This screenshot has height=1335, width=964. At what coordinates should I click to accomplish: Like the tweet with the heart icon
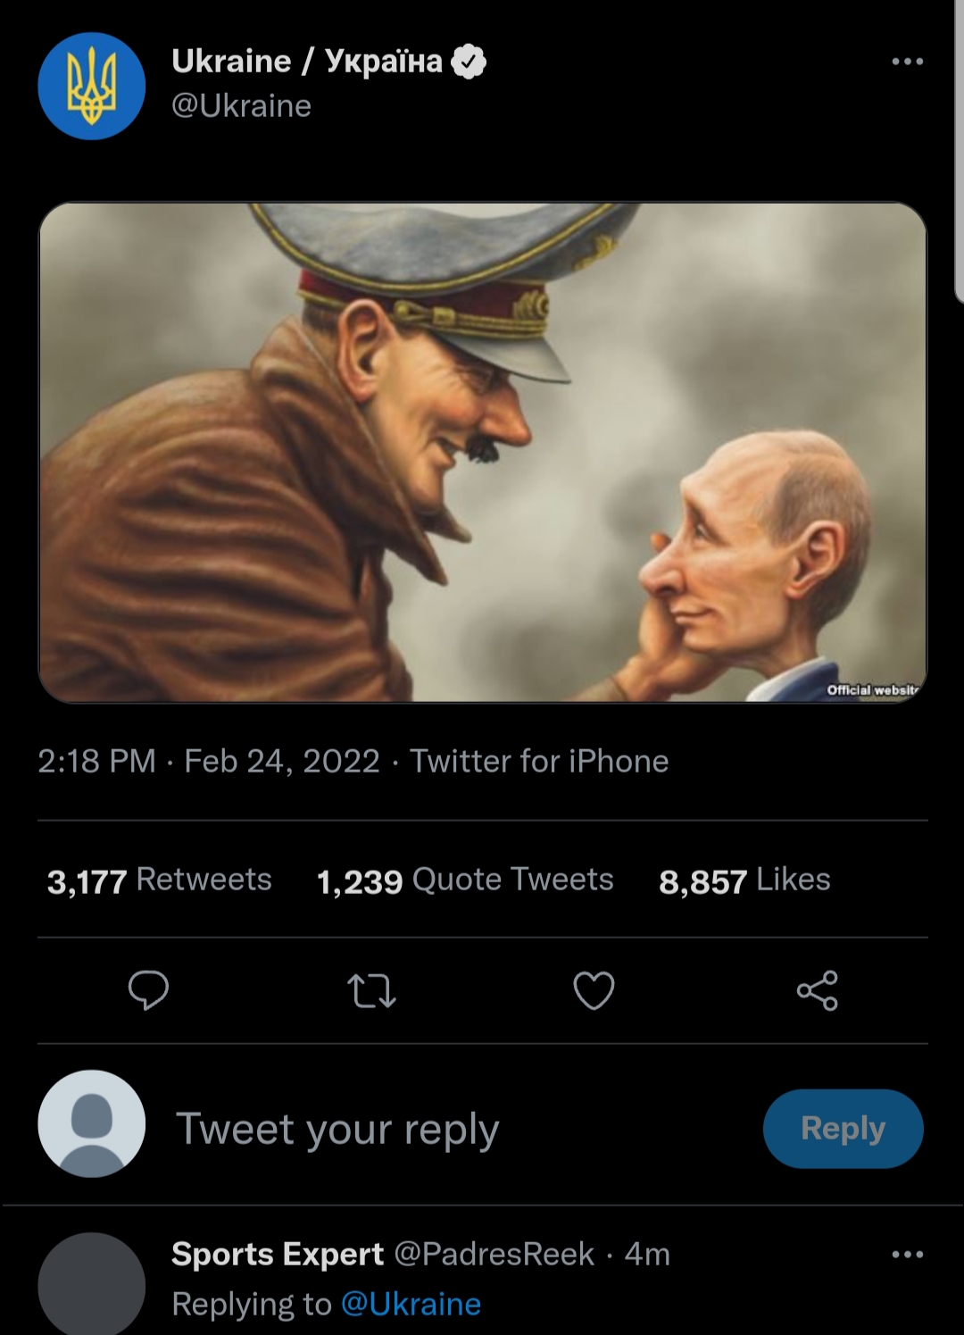pos(594,990)
